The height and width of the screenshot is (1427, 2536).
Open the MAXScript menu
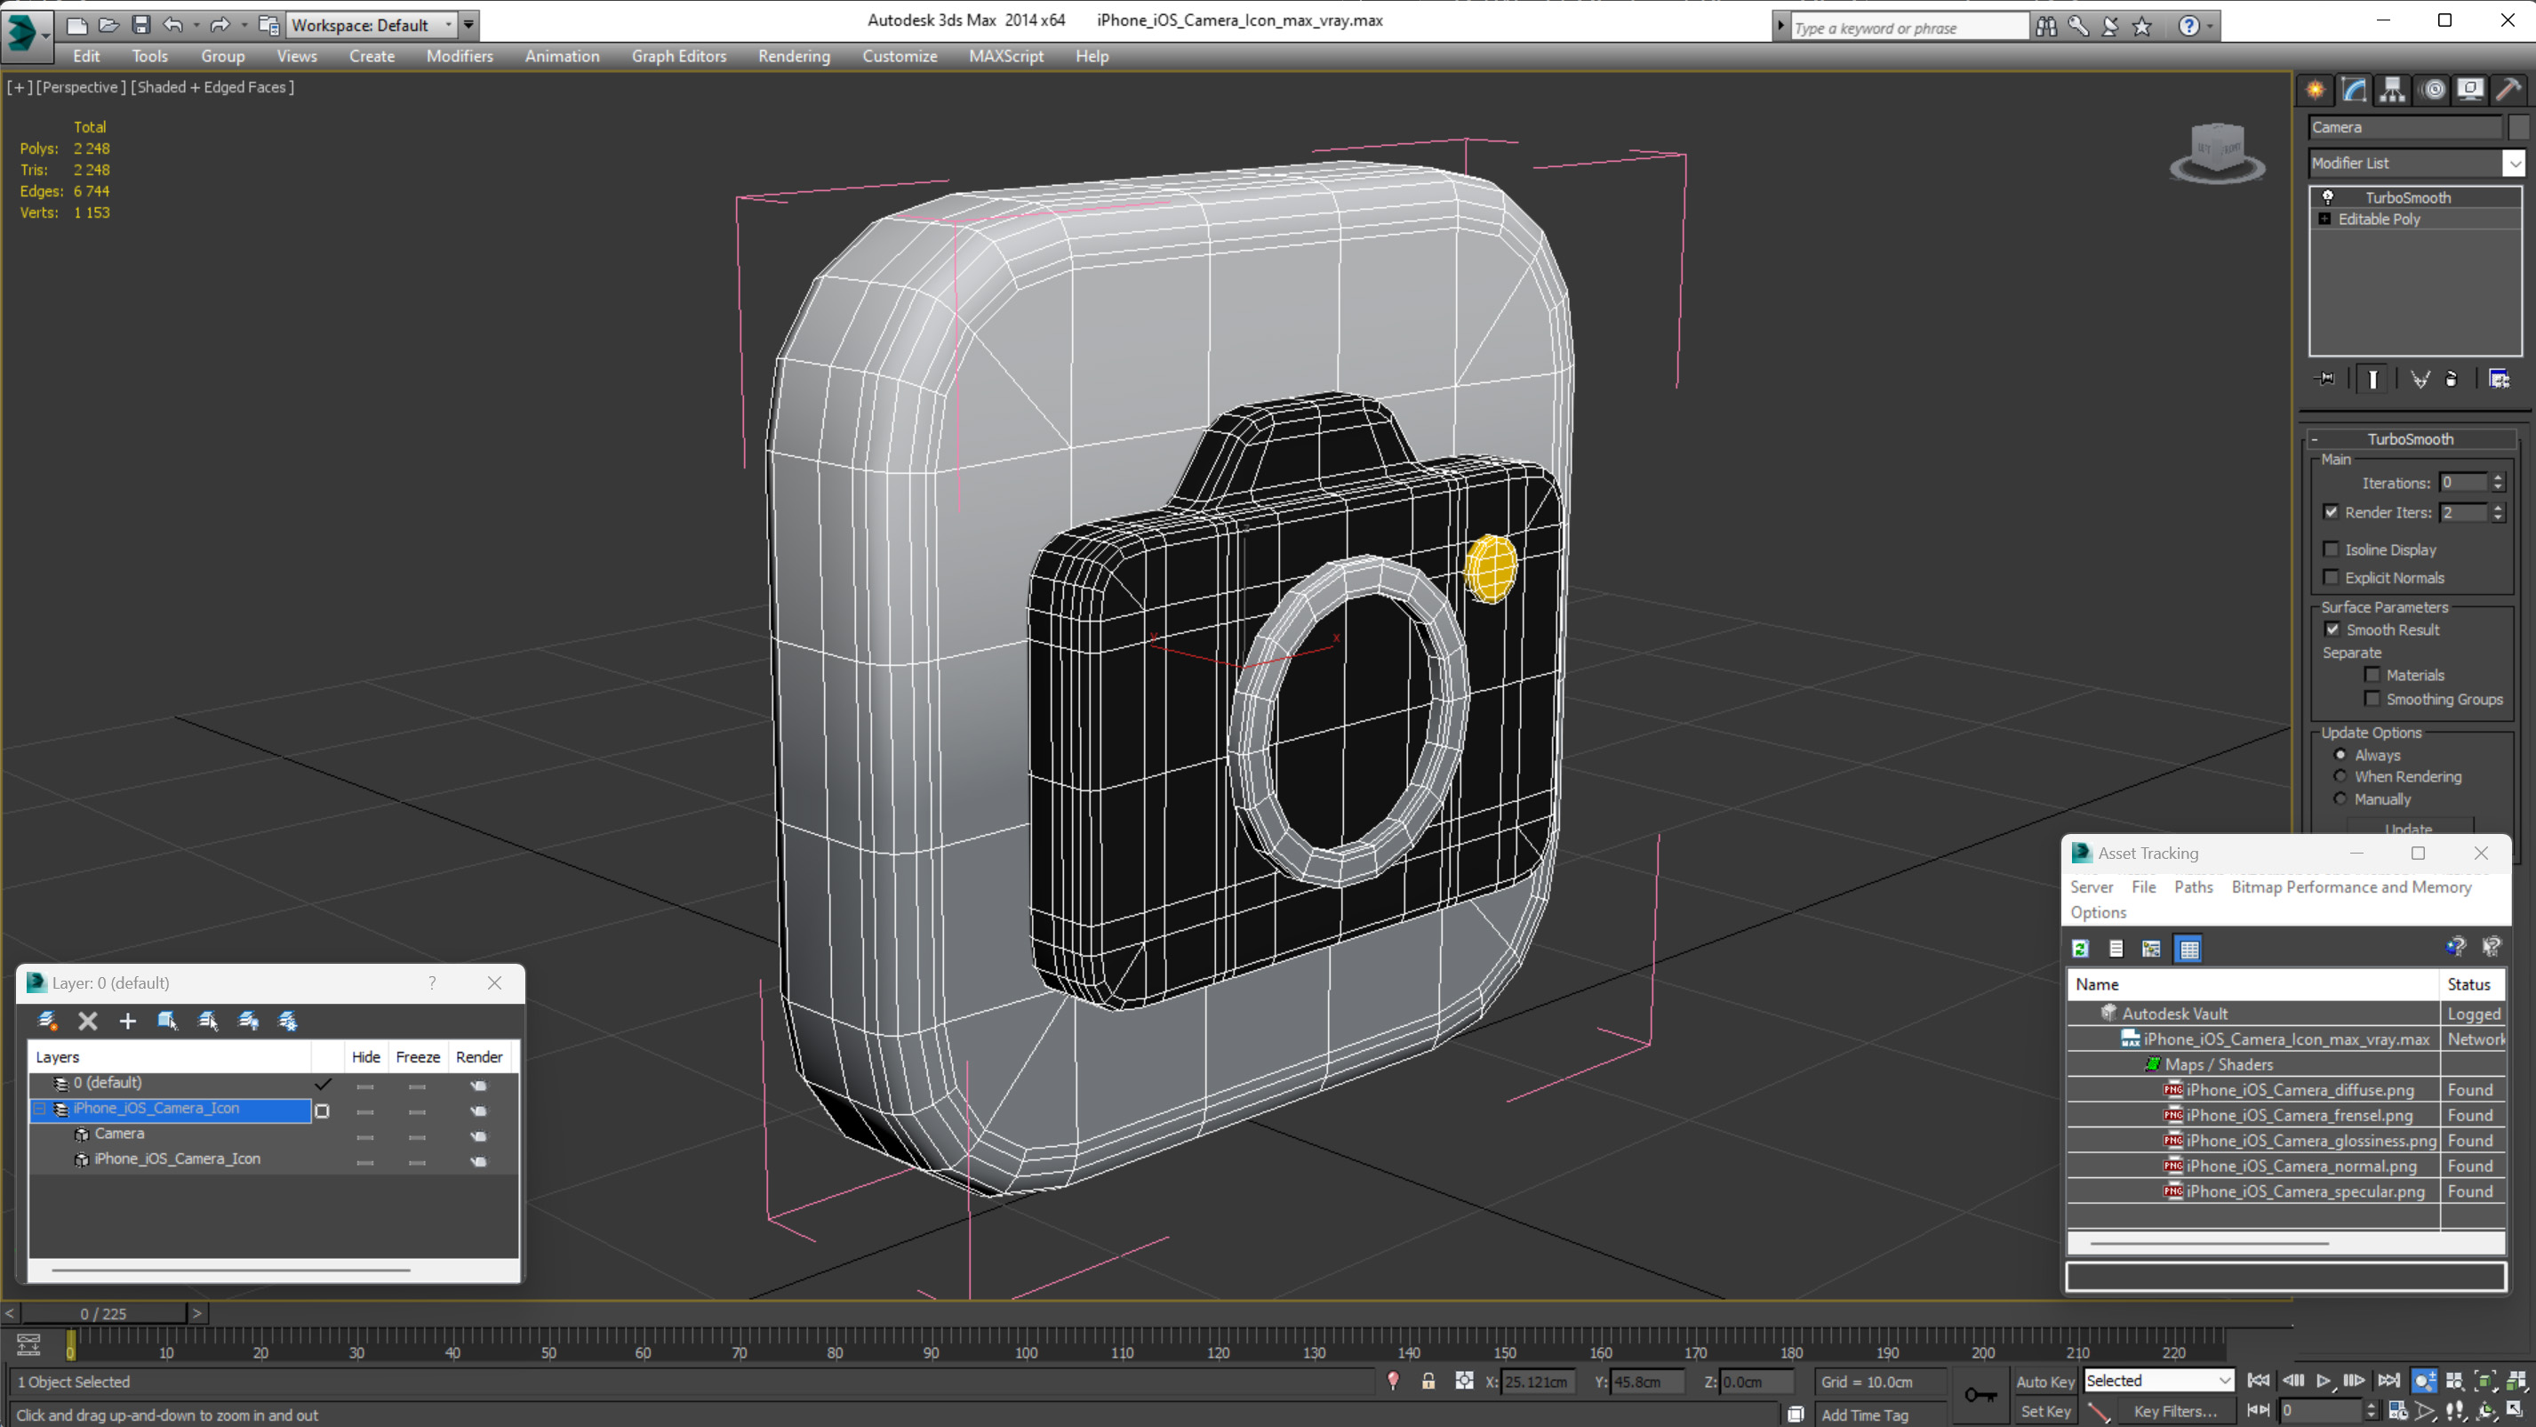[1006, 56]
